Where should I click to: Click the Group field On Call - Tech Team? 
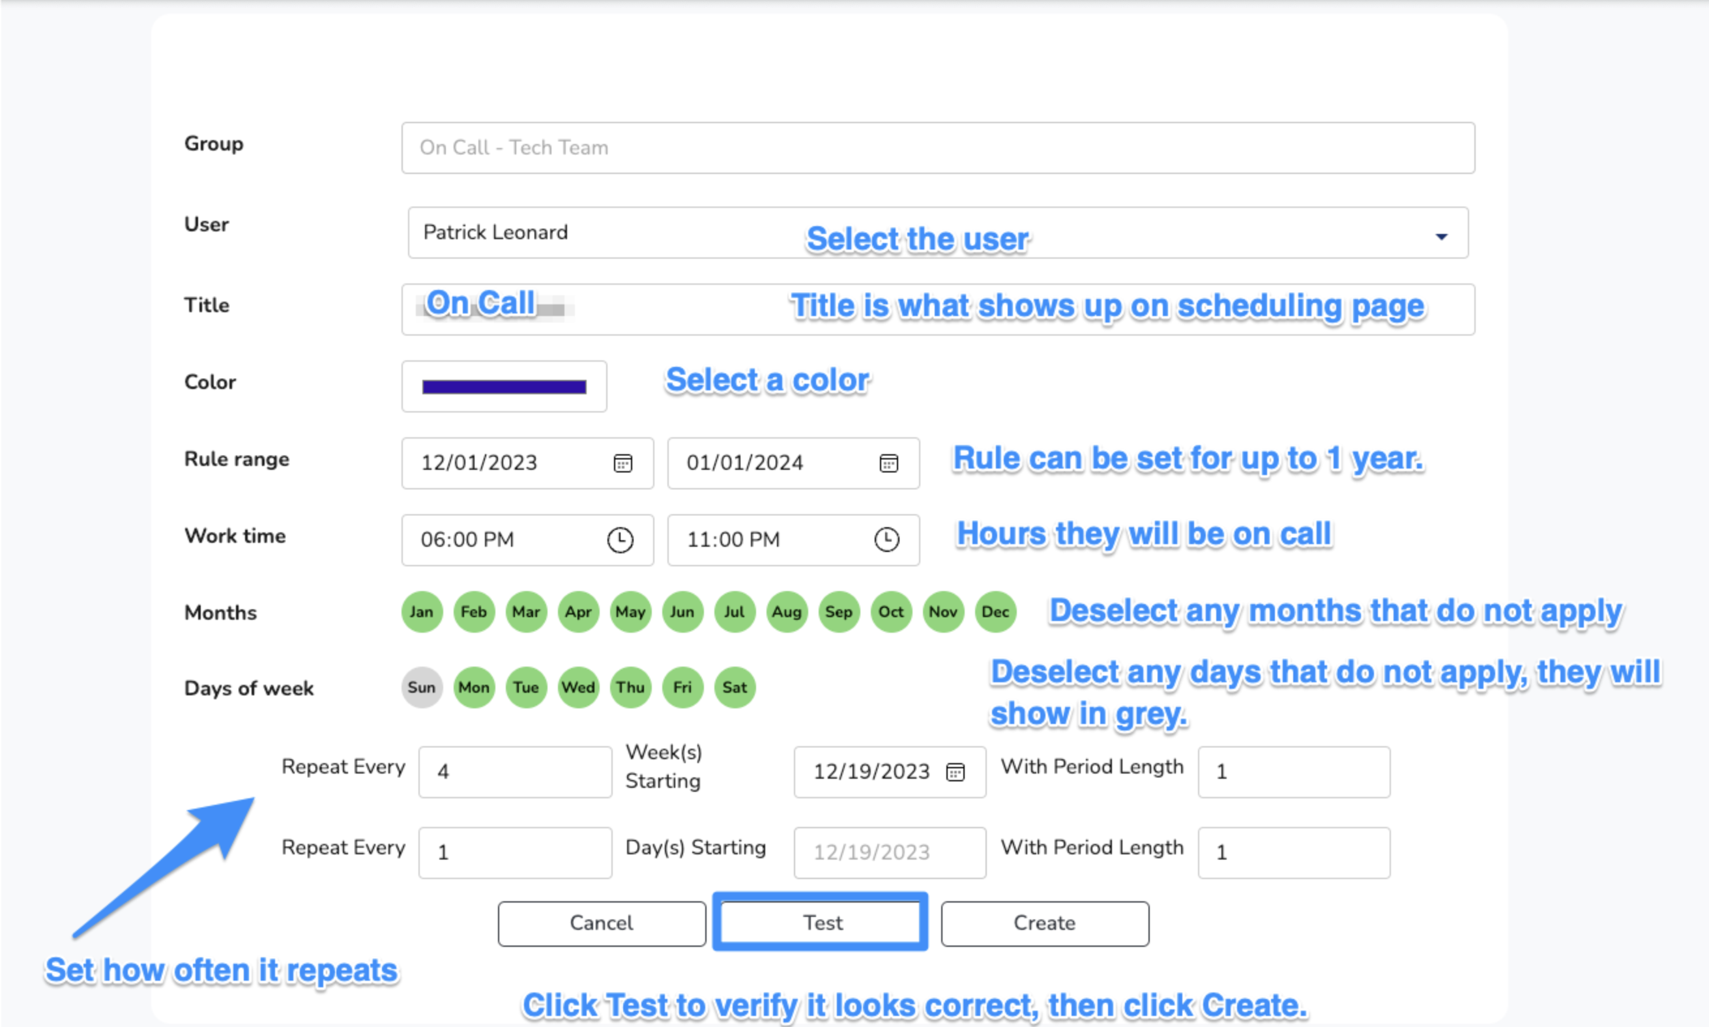(937, 148)
